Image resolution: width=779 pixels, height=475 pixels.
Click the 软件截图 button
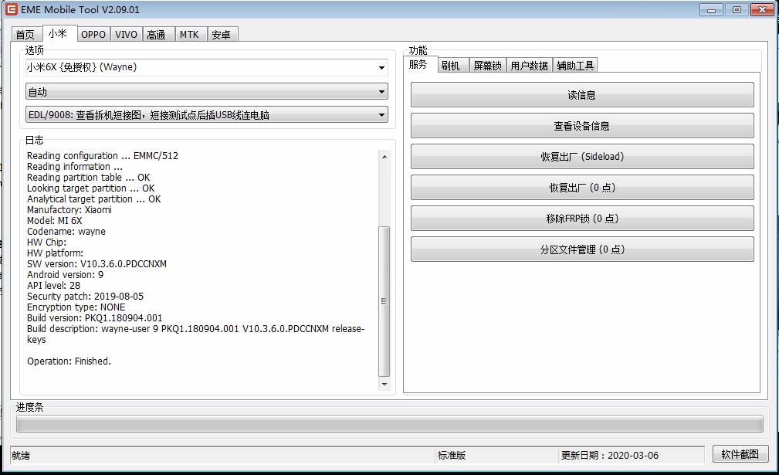click(740, 454)
